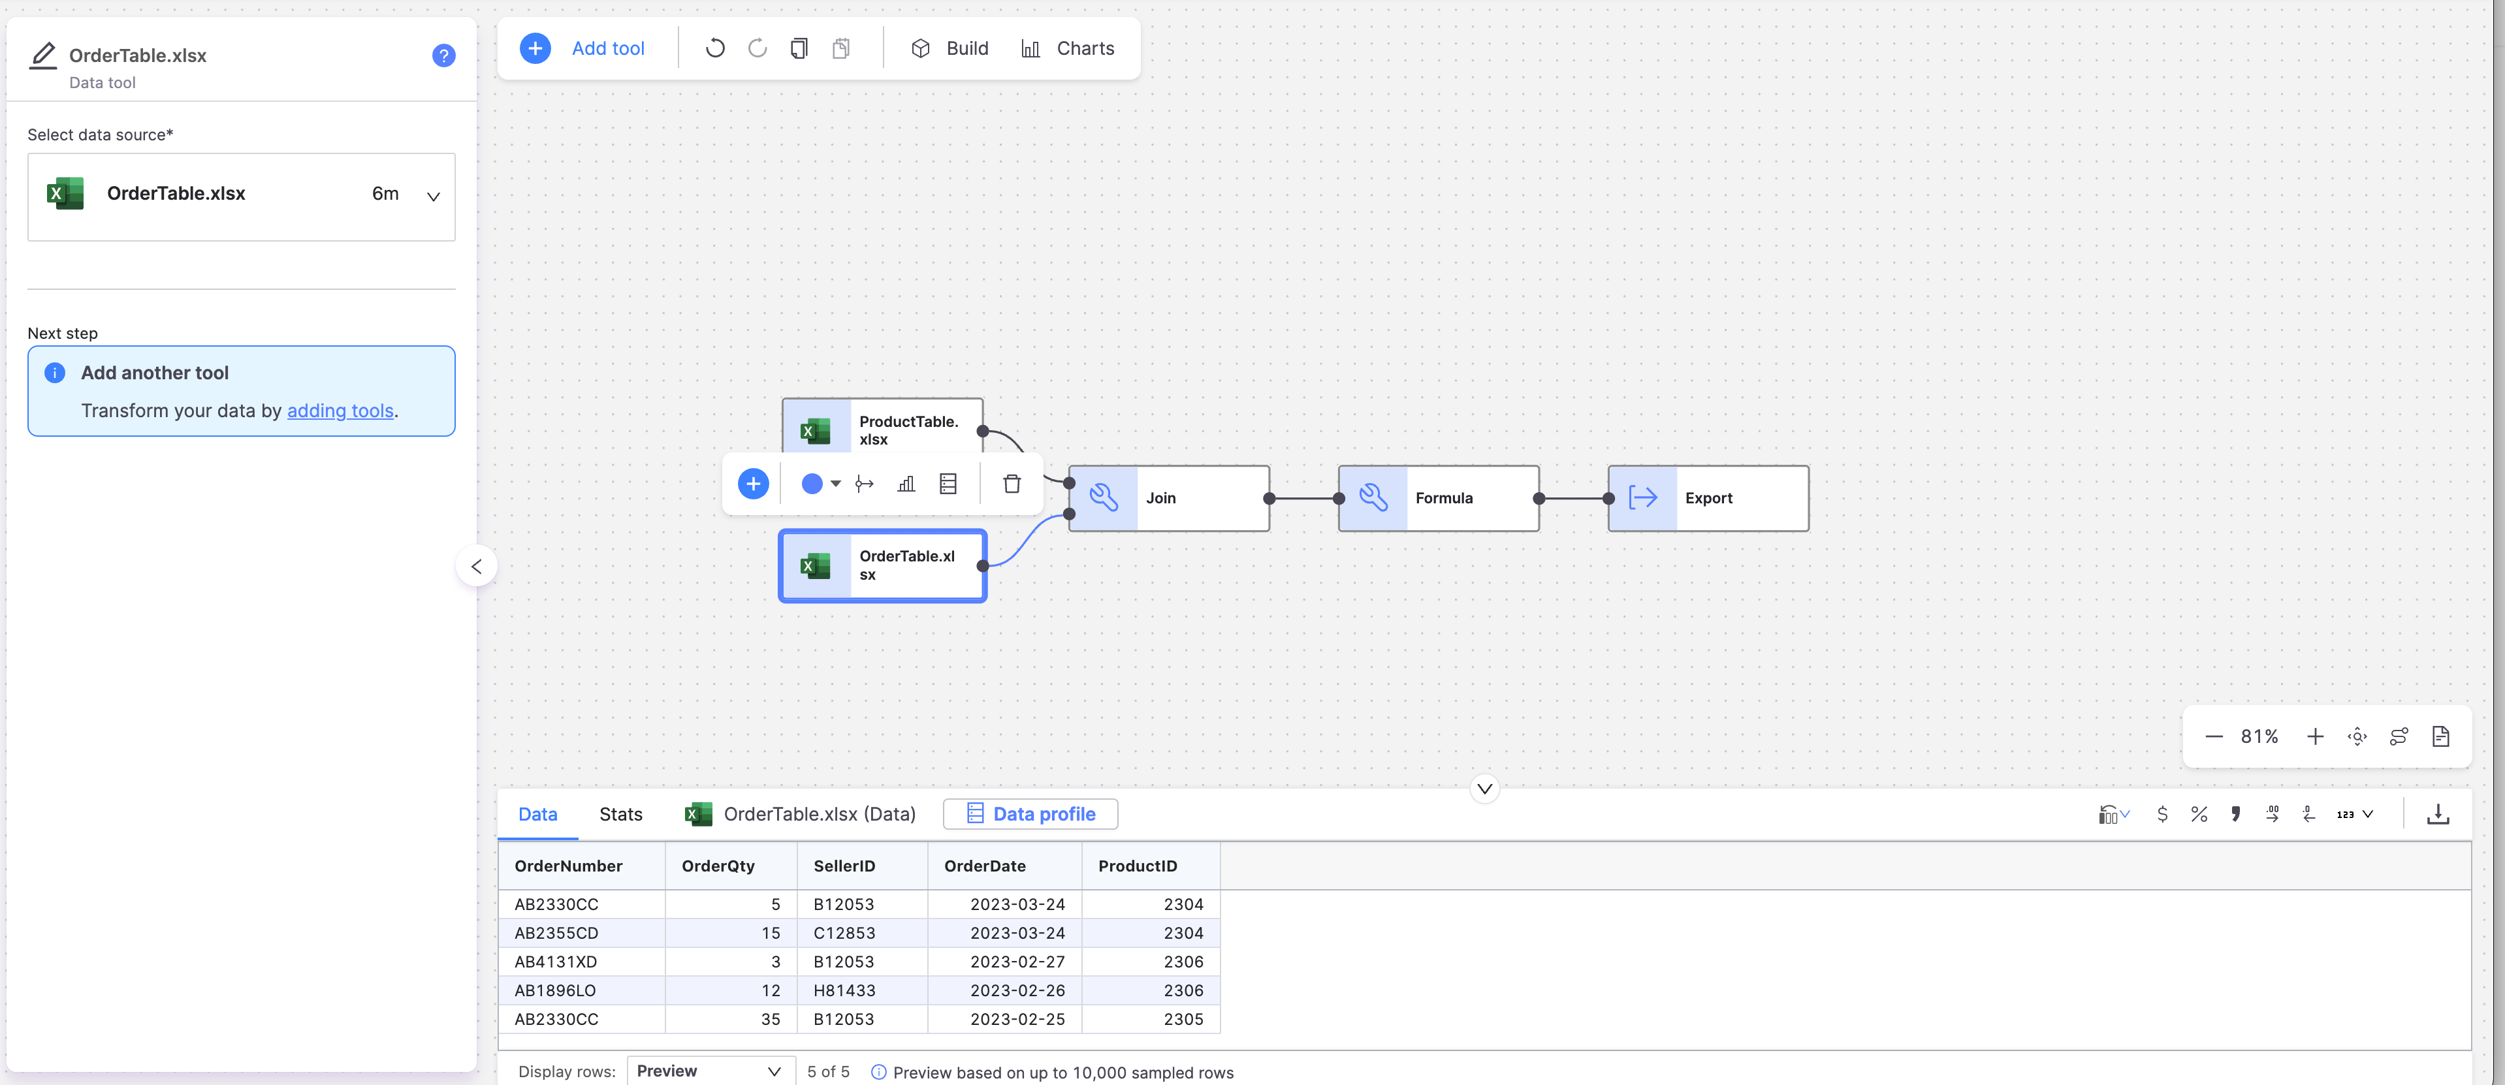
Task: Select OrderDate cell 2023-02-27
Action: pyautogui.click(x=1004, y=962)
